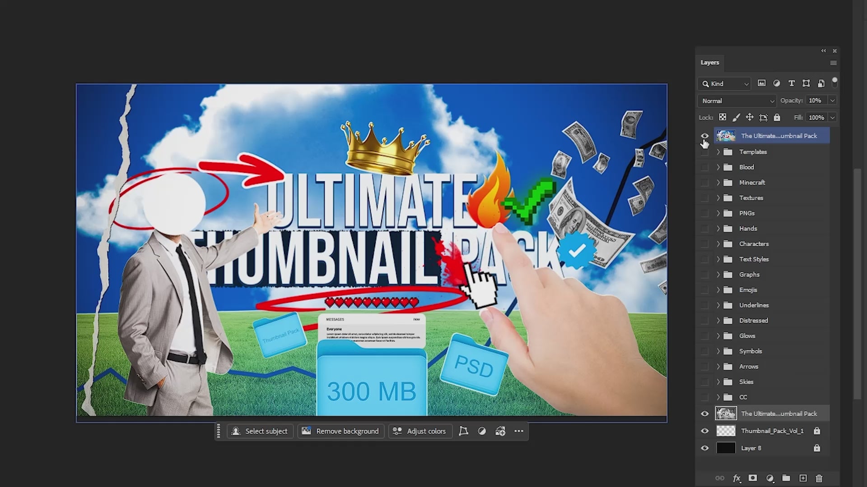Filter layers by type layers
Viewport: 867px width, 487px height.
point(791,83)
